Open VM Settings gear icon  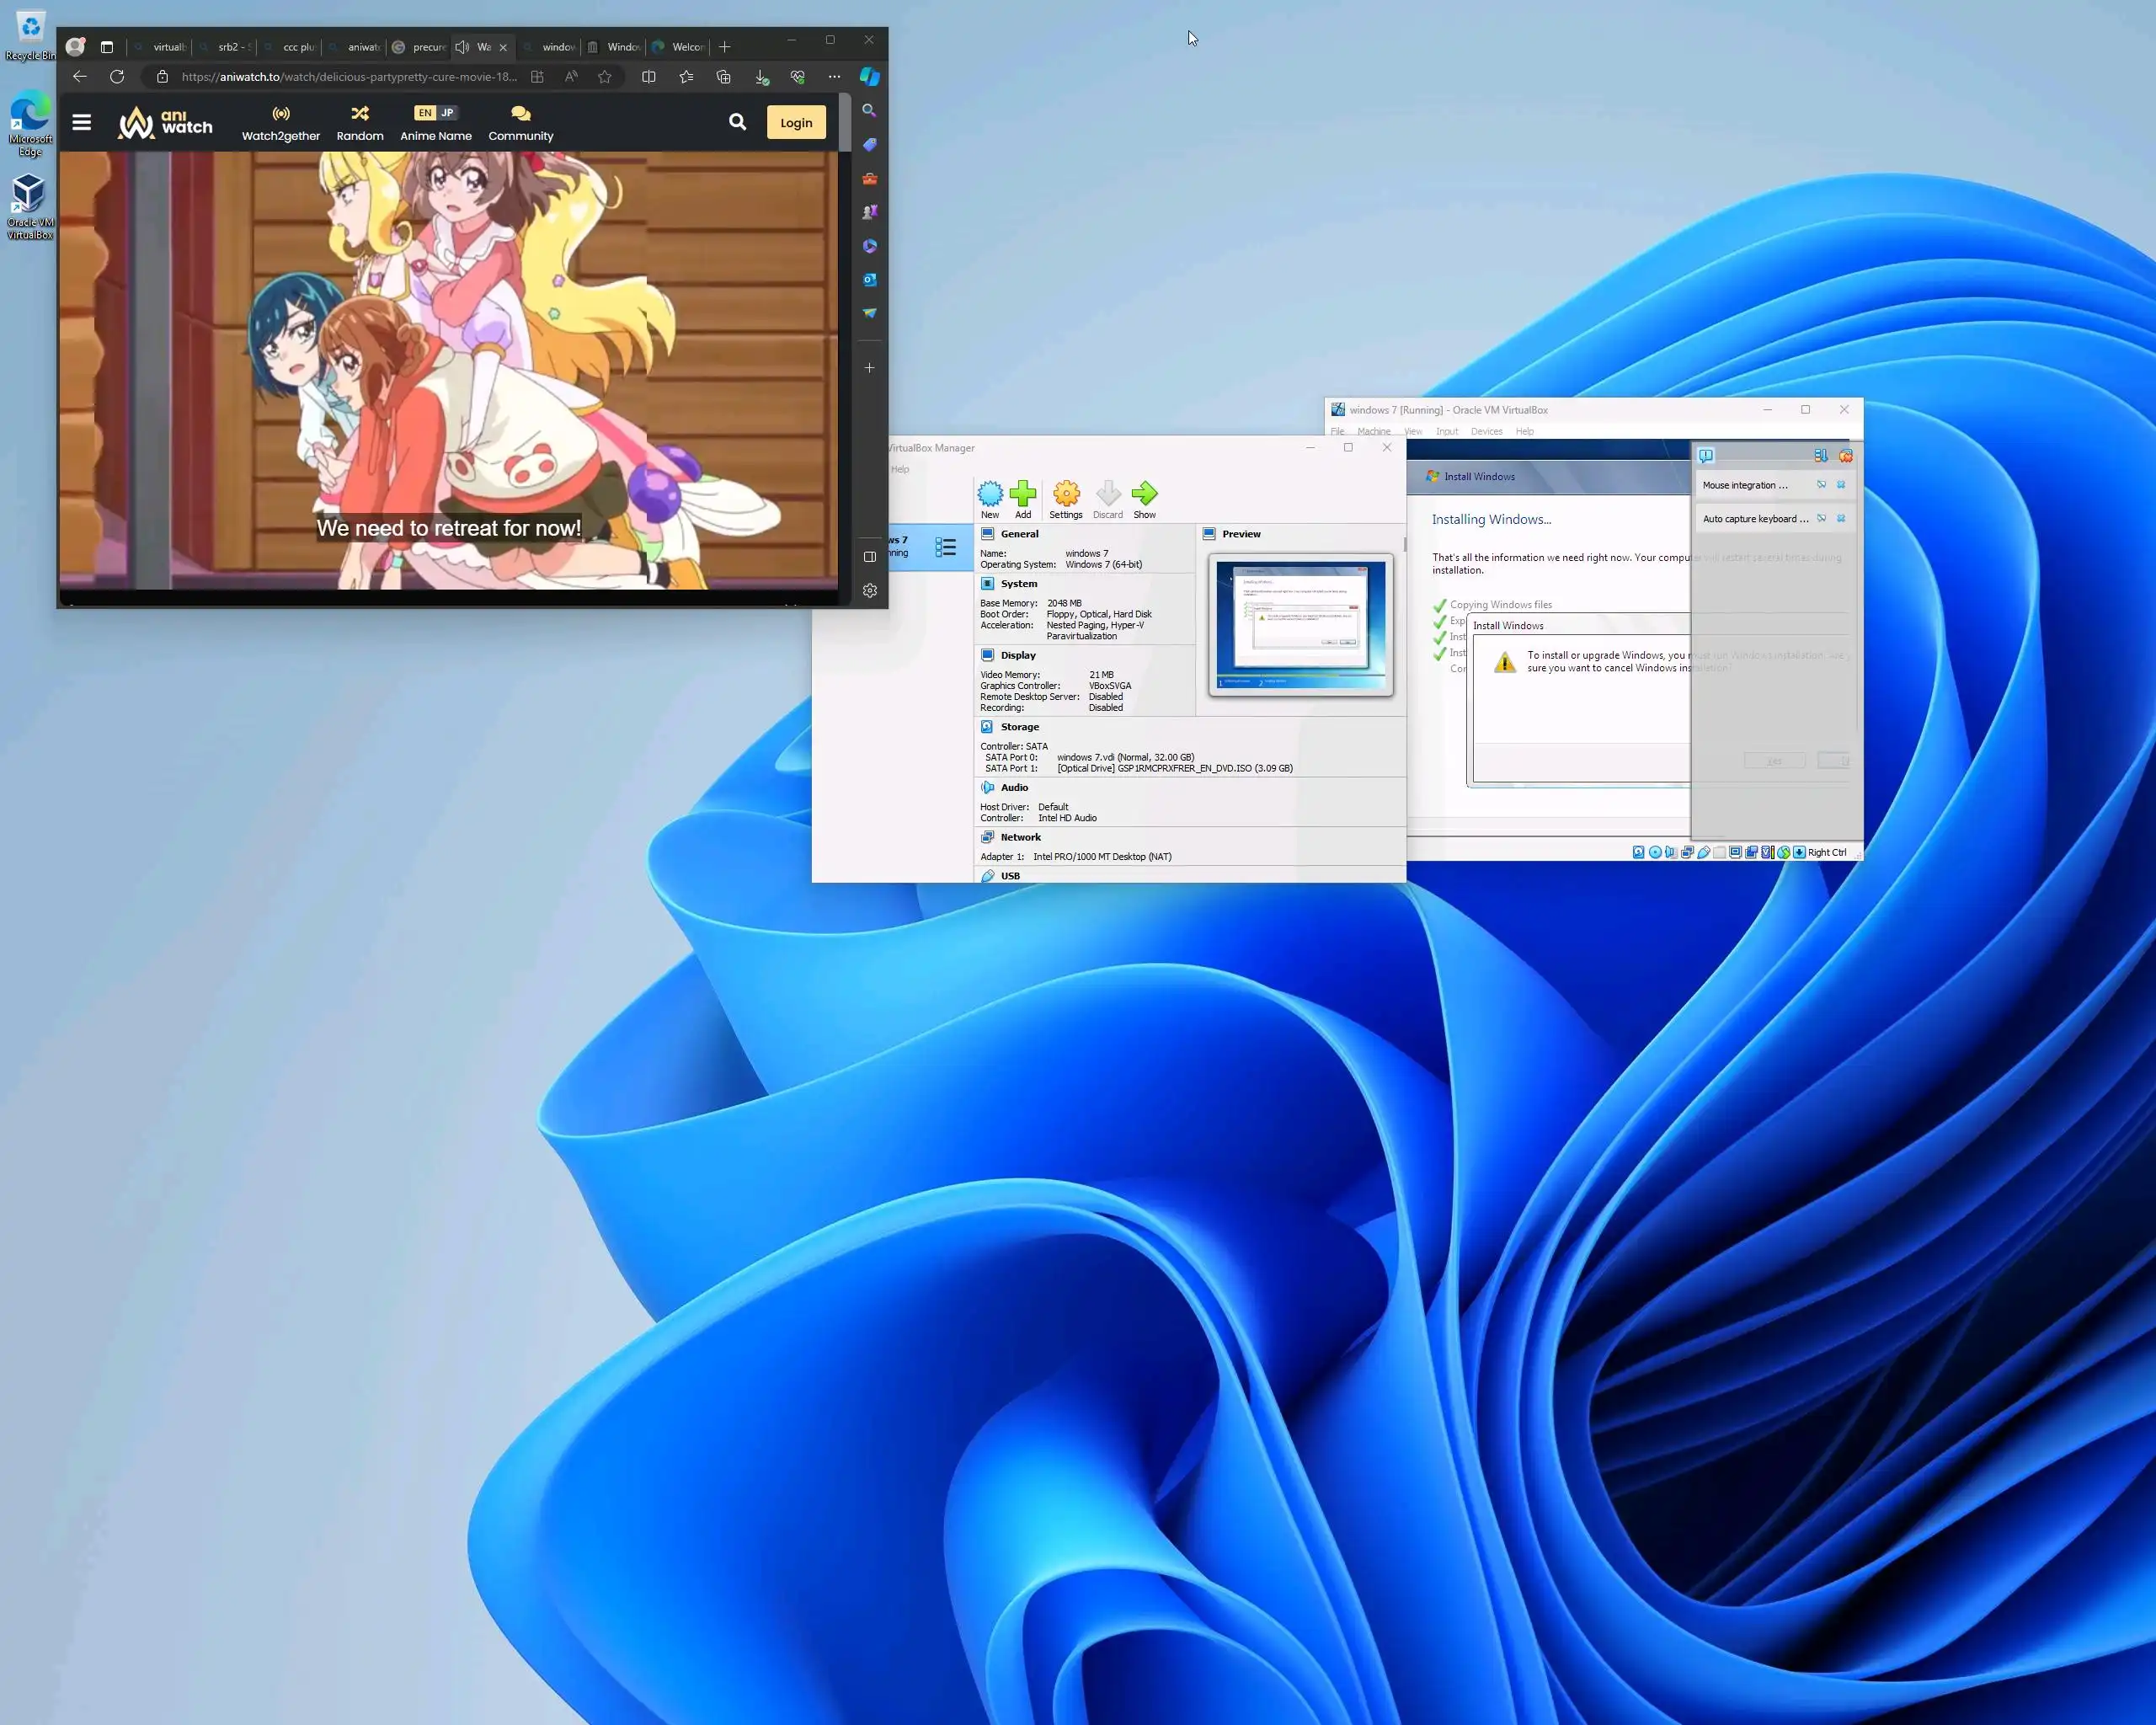click(x=1066, y=494)
